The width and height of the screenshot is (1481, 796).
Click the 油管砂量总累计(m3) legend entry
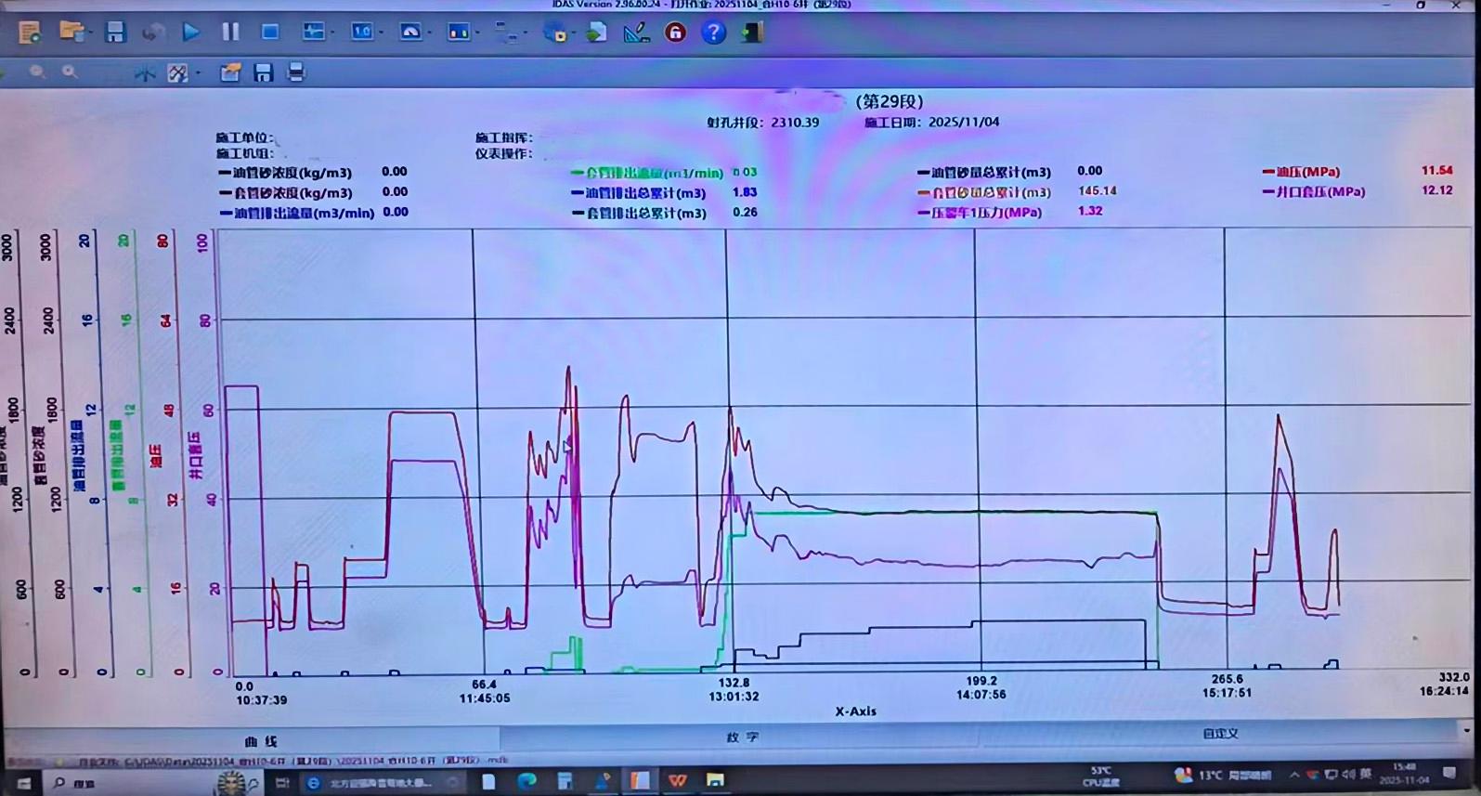984,173
